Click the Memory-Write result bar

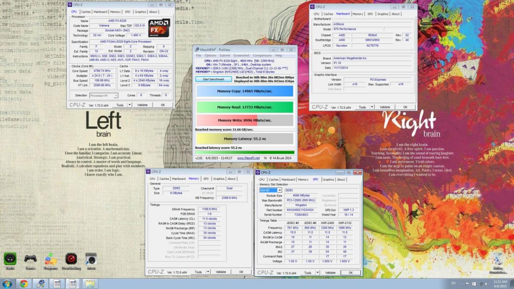coord(245,120)
